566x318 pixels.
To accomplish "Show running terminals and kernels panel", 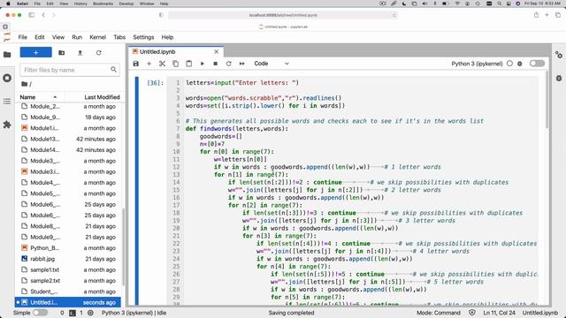I will click(7, 78).
